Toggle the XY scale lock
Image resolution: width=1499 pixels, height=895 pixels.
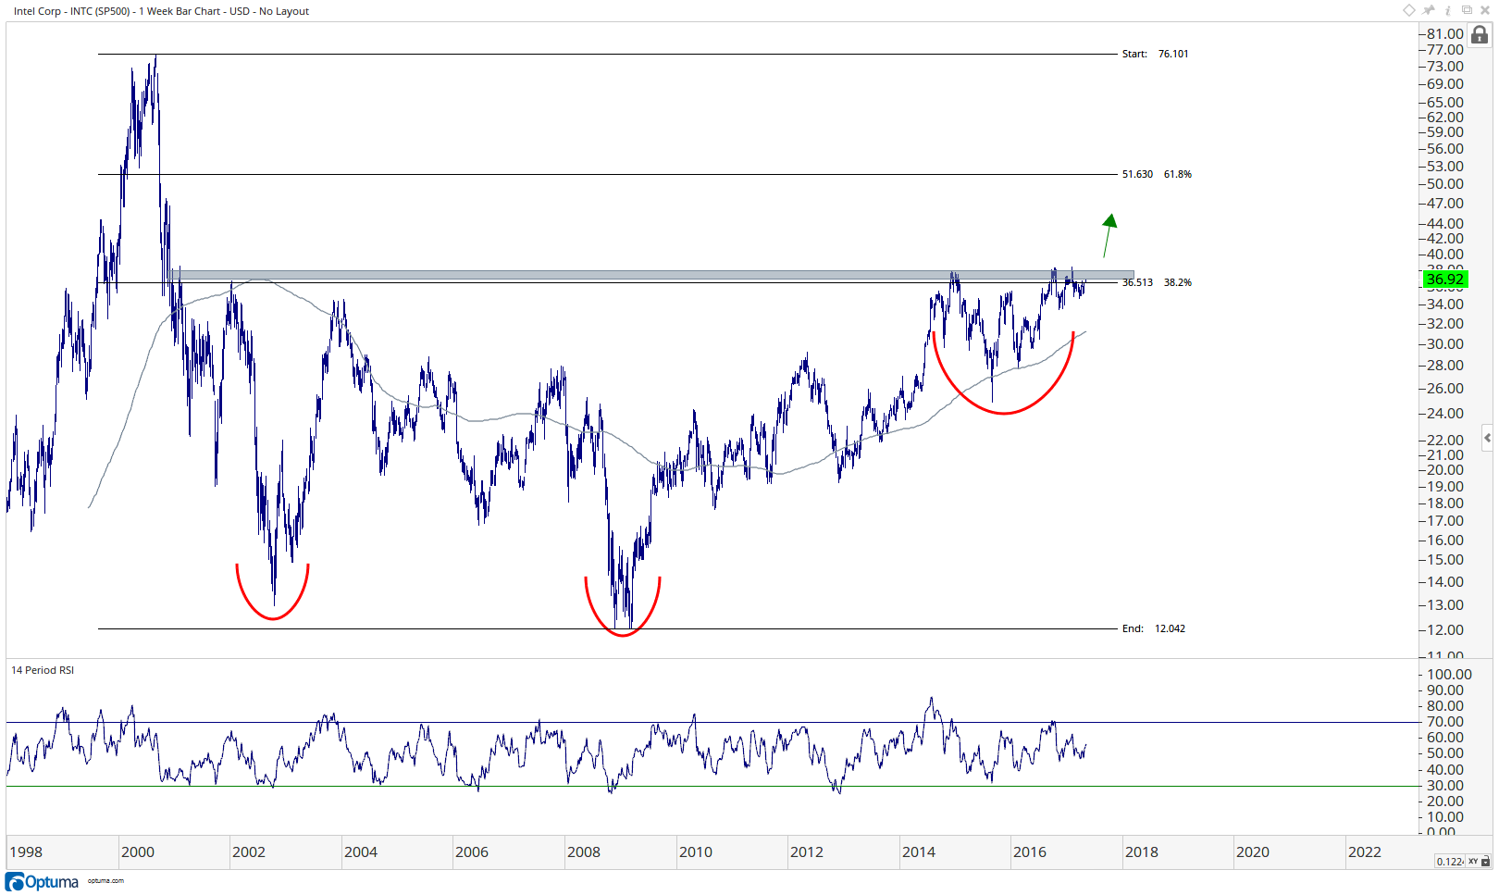pos(1479,862)
